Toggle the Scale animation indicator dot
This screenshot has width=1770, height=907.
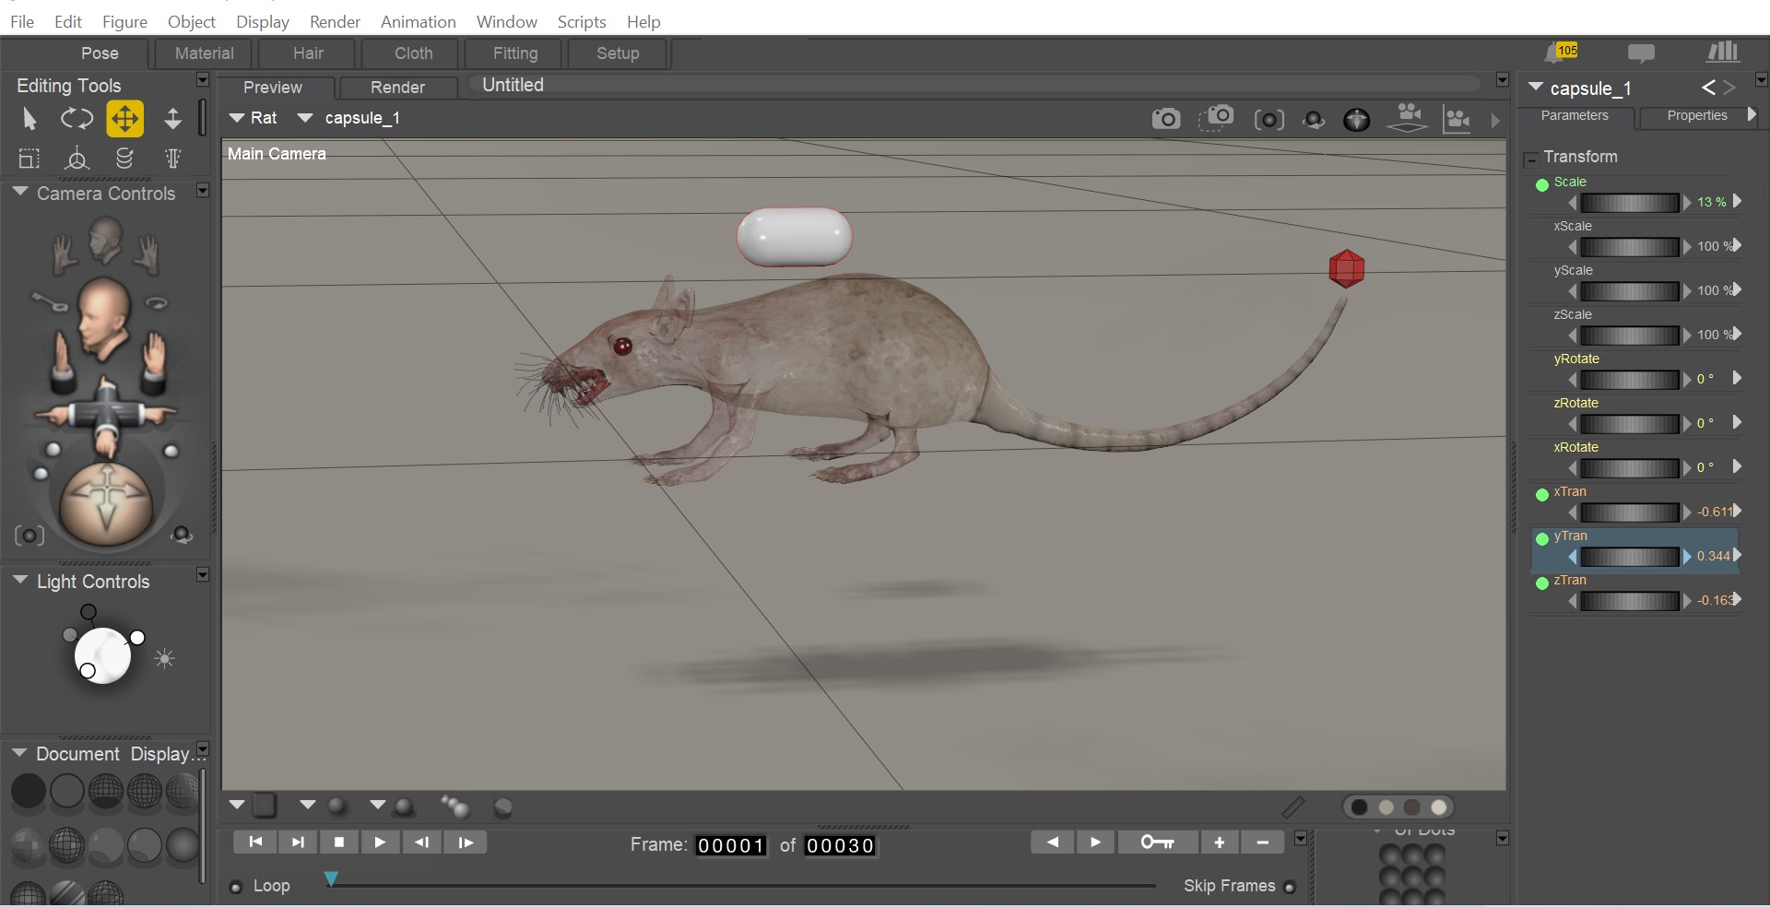click(x=1541, y=184)
